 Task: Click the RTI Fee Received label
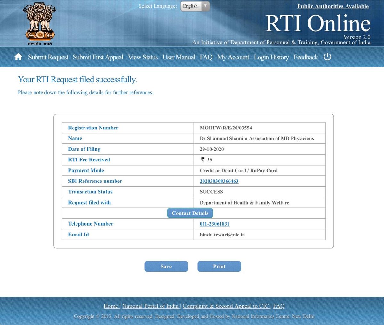click(89, 160)
